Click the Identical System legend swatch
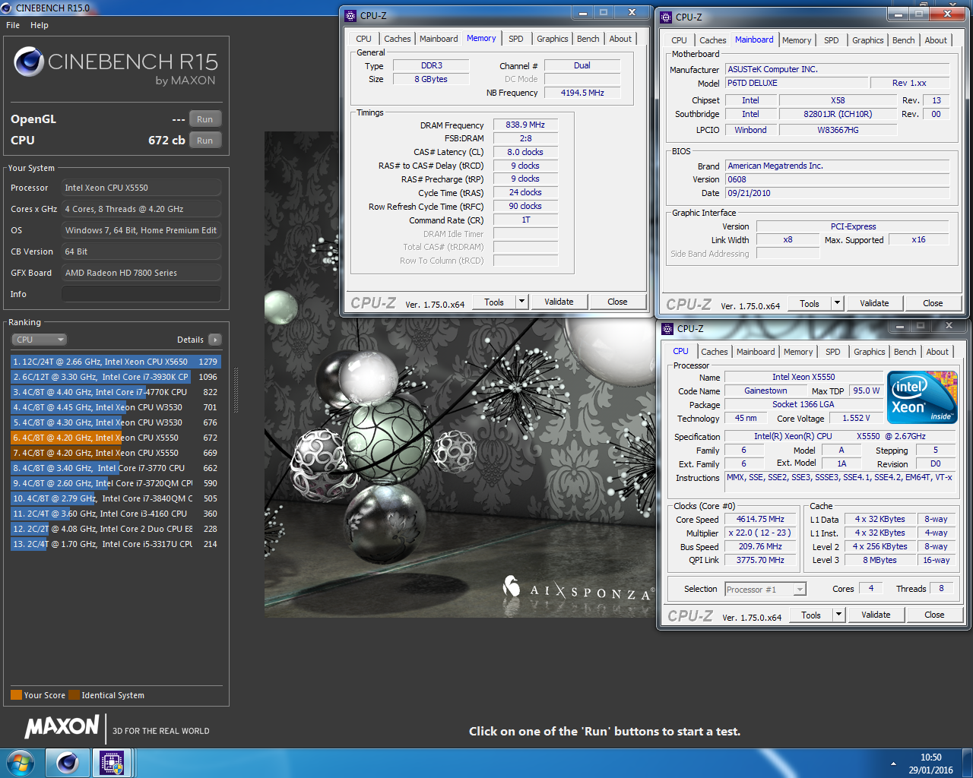 tap(74, 695)
